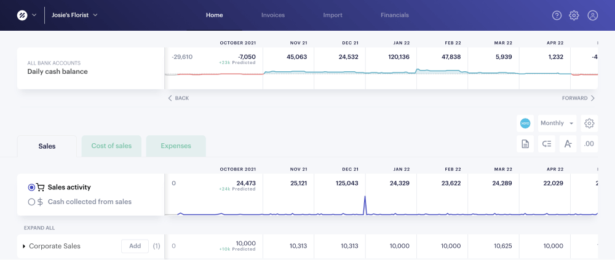Screen dimensions: 615x260
Task: Click the document report icon
Action: pos(525,144)
